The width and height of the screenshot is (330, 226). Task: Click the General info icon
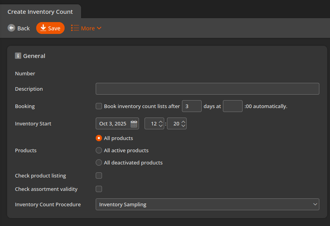(18, 56)
